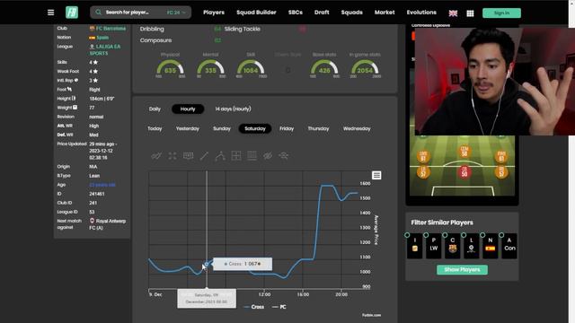
Task: Open the FC Barcelona club link
Action: pos(111,28)
